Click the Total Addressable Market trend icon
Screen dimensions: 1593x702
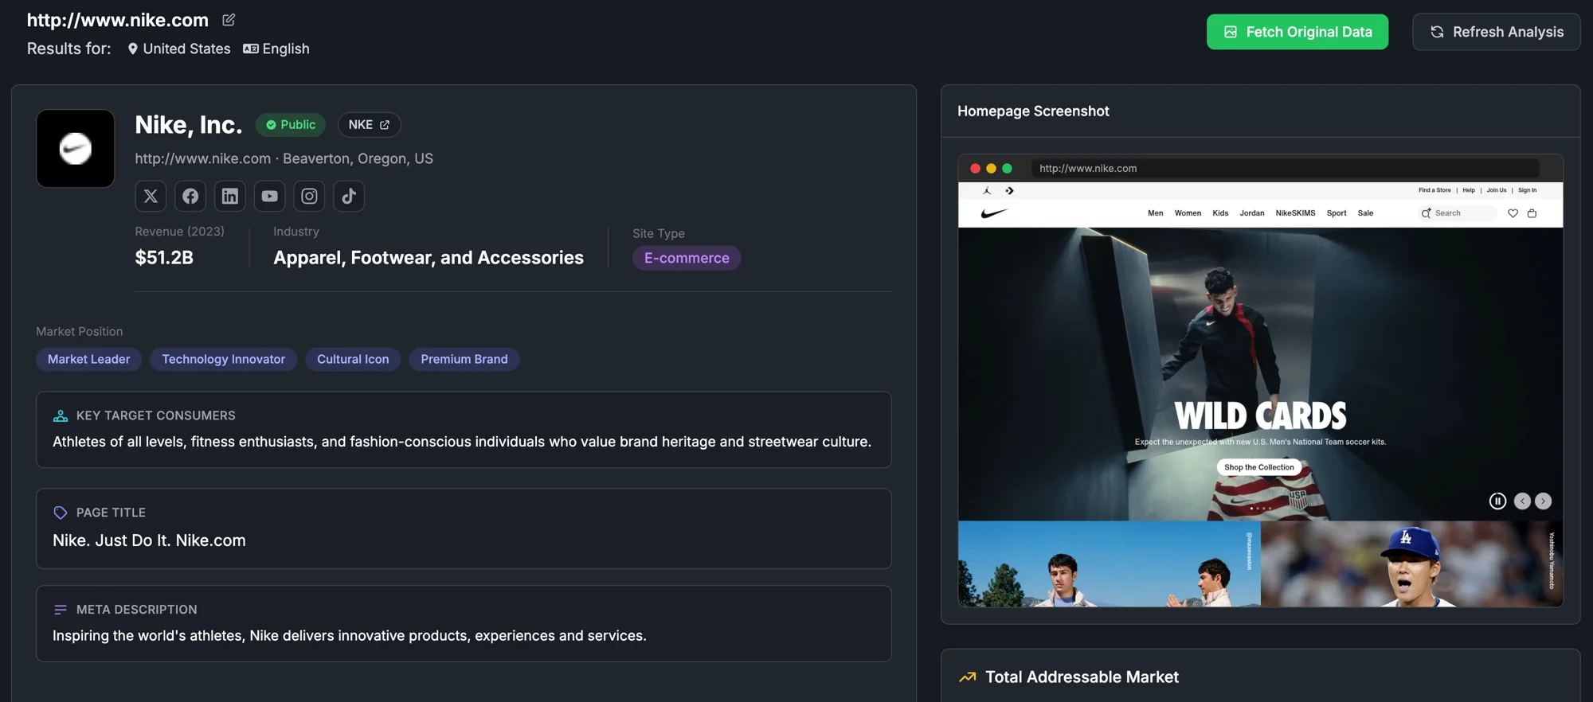click(968, 677)
